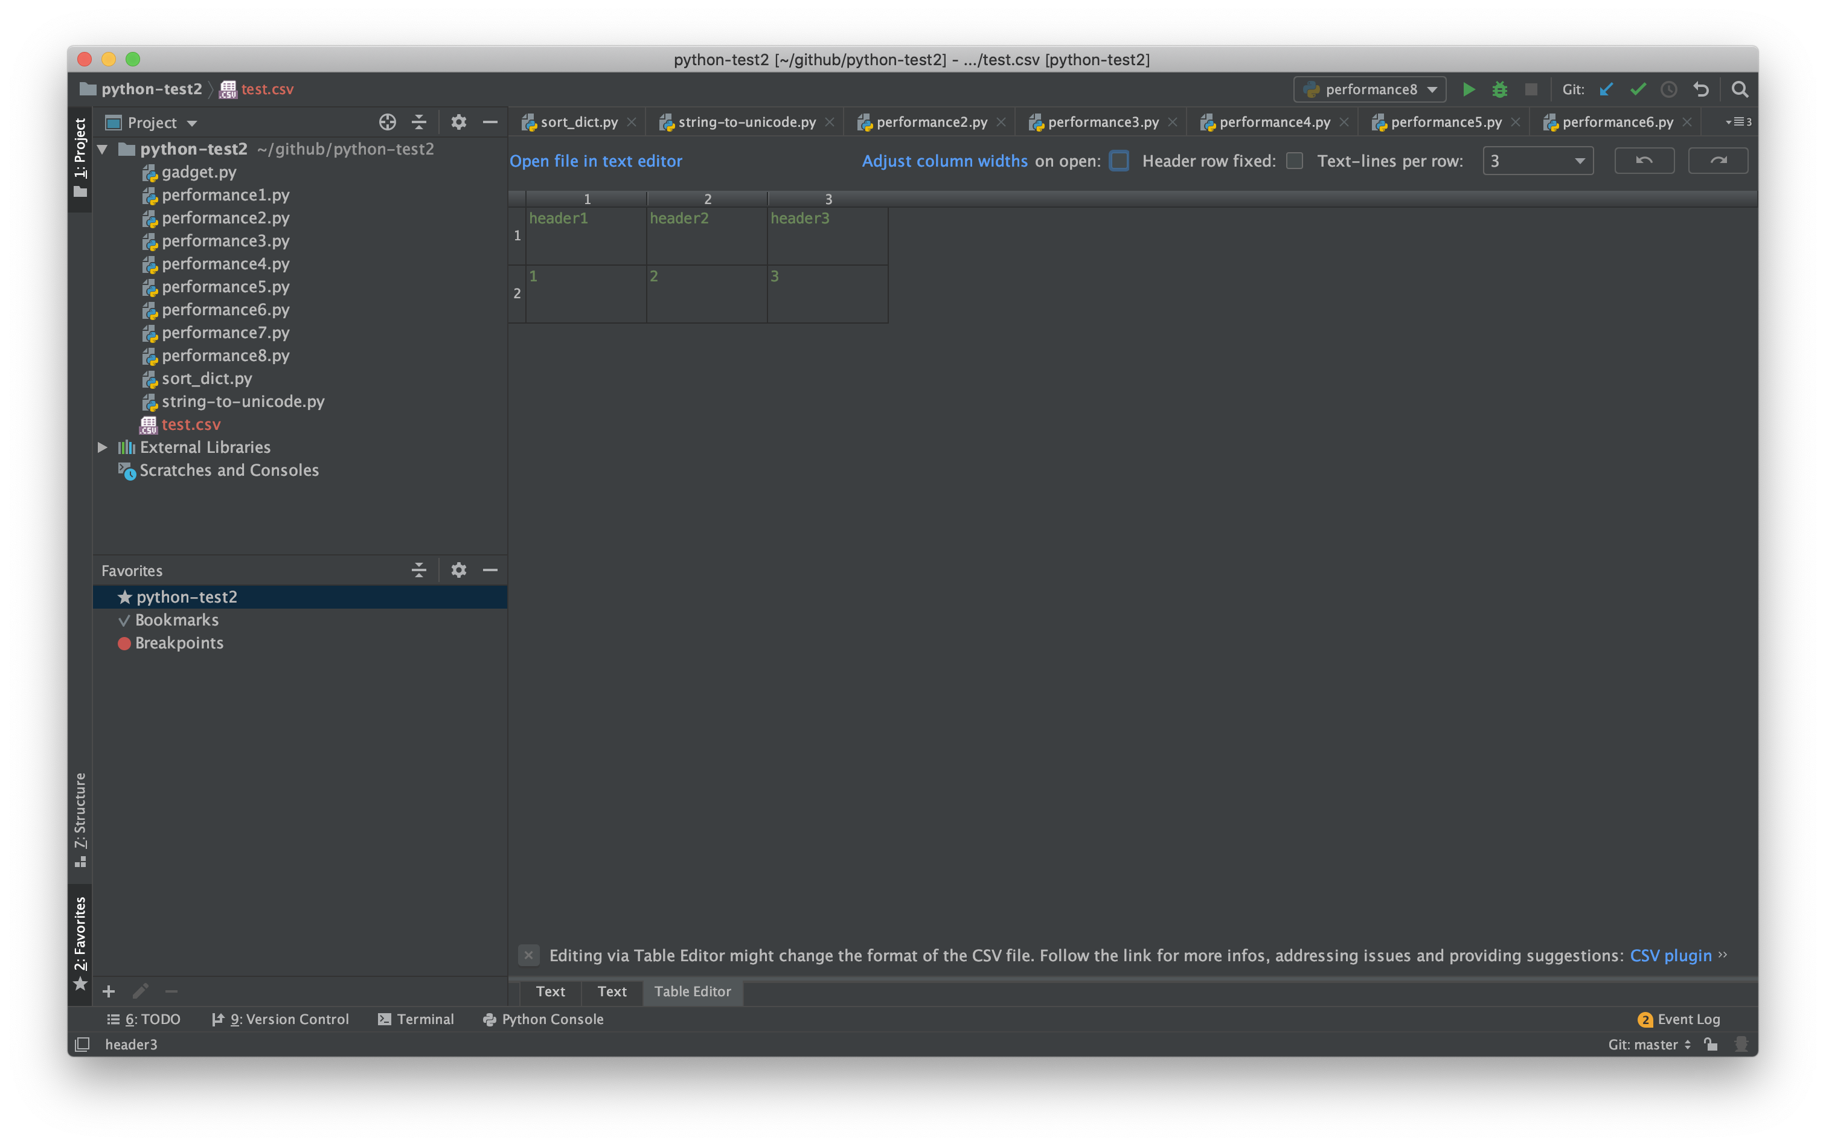Locate open file with crosshair icon in Project panel
This screenshot has height=1146, width=1826.
click(387, 122)
